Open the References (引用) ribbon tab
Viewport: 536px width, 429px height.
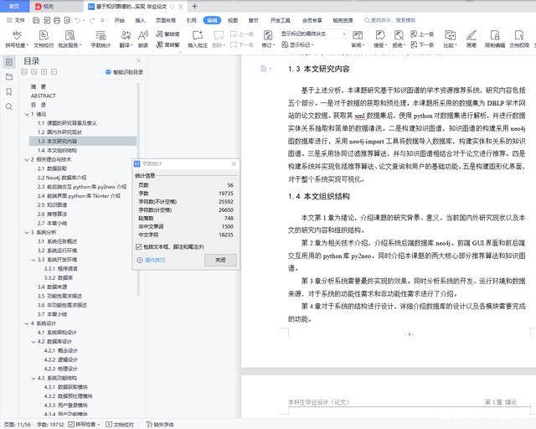click(x=191, y=20)
